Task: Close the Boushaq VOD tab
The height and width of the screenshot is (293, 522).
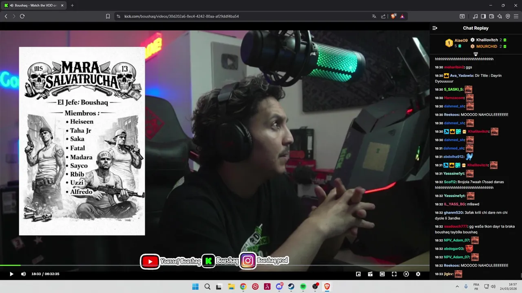Action: click(x=62, y=5)
